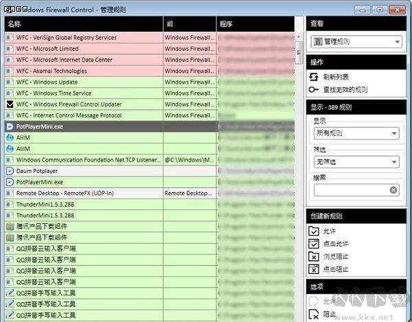The width and height of the screenshot is (412, 322).
Task: Click icon of WFC - Akamai Technologies rule
Action: point(10,71)
